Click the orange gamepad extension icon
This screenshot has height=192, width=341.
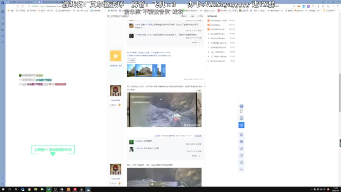(299, 6)
